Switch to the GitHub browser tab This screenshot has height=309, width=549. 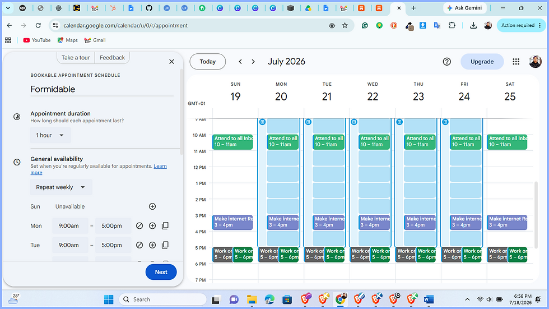(149, 8)
